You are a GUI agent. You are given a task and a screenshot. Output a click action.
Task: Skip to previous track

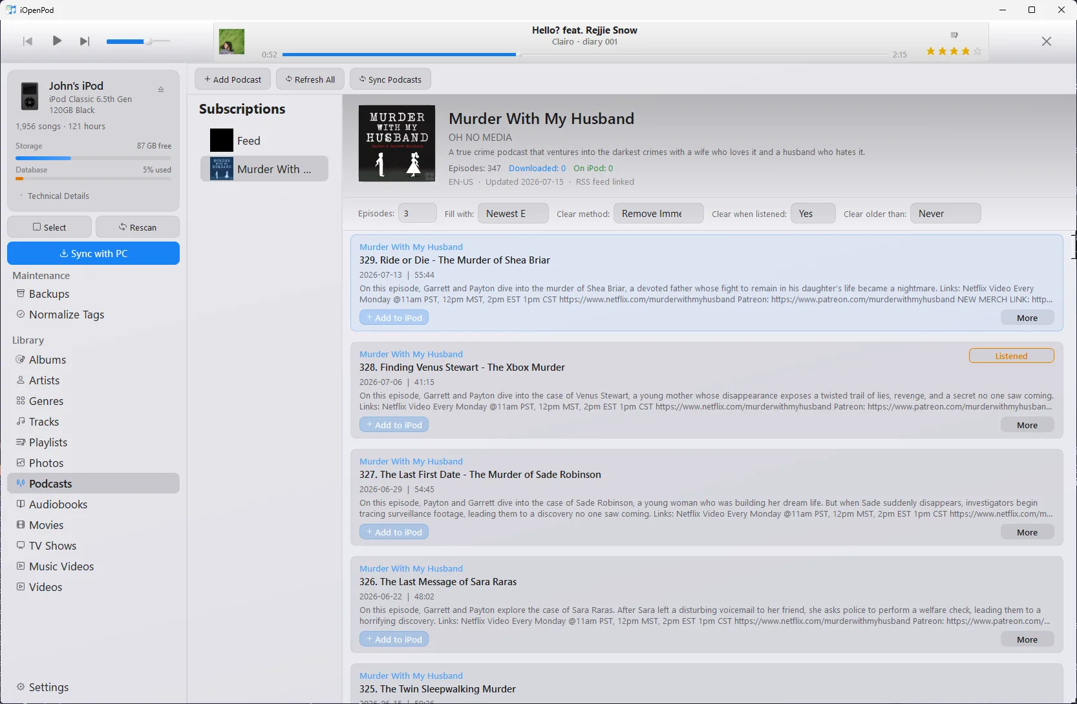point(28,41)
